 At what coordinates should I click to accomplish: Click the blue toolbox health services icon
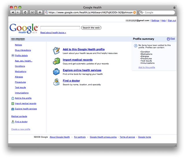click(56, 72)
